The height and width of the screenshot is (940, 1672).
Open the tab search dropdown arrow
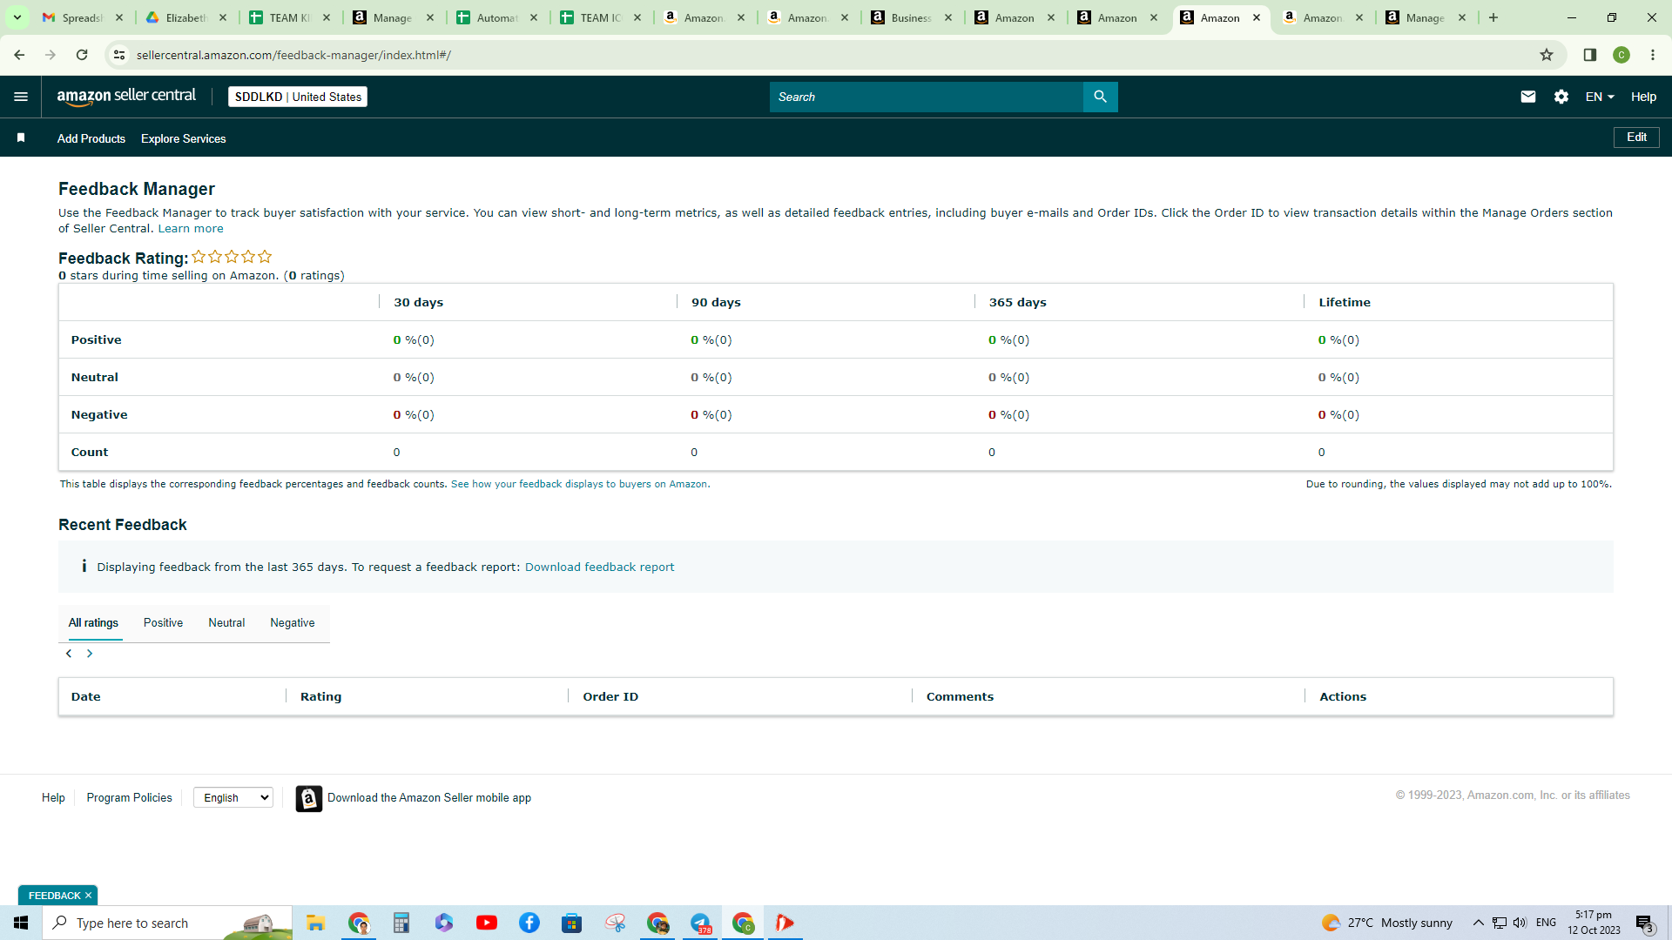[x=17, y=17]
